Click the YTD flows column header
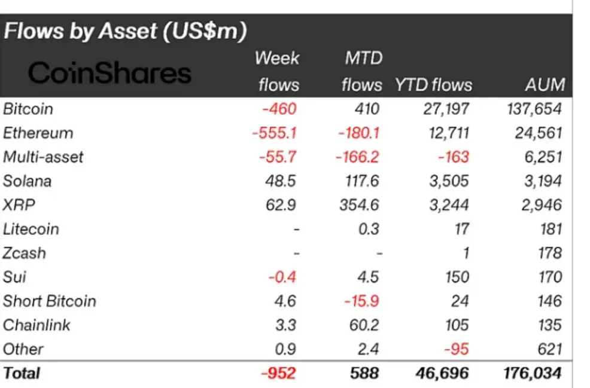This screenshot has height=388, width=590. [433, 85]
